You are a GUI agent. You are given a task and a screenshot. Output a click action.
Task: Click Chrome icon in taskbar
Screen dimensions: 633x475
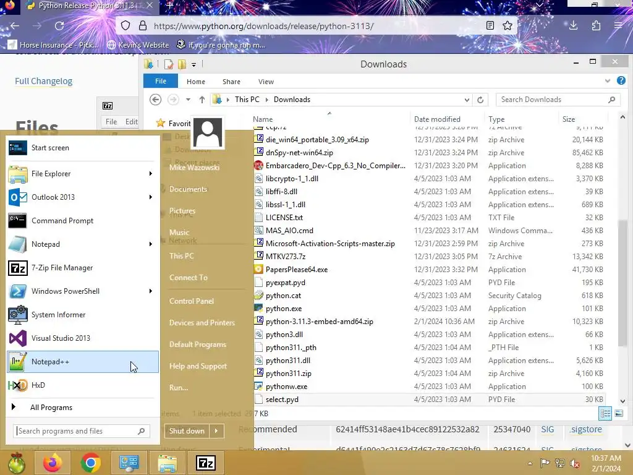pyautogui.click(x=90, y=463)
